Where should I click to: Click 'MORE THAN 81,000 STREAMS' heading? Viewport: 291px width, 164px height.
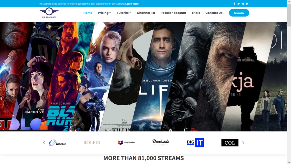[x=144, y=158]
